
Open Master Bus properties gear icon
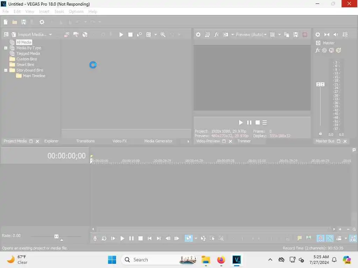pos(318,35)
